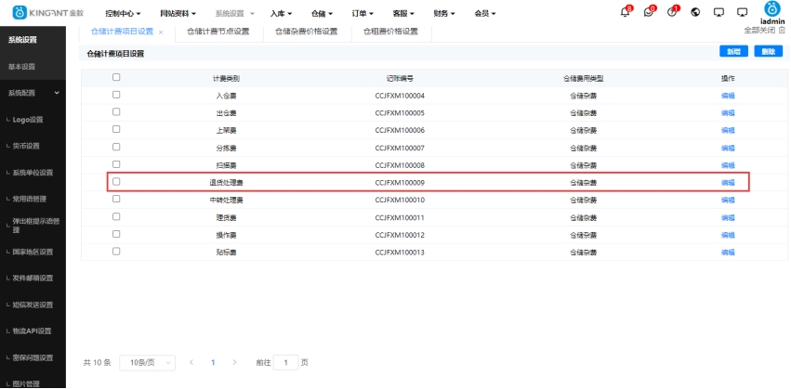This screenshot has height=389, width=791.
Task: Open 国家地区设置 in the sidebar
Action: [x=33, y=252]
